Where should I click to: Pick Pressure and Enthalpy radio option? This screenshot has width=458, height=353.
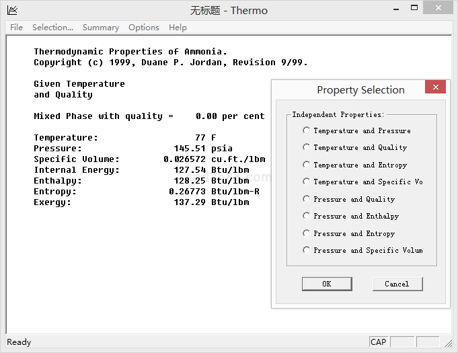(x=307, y=216)
